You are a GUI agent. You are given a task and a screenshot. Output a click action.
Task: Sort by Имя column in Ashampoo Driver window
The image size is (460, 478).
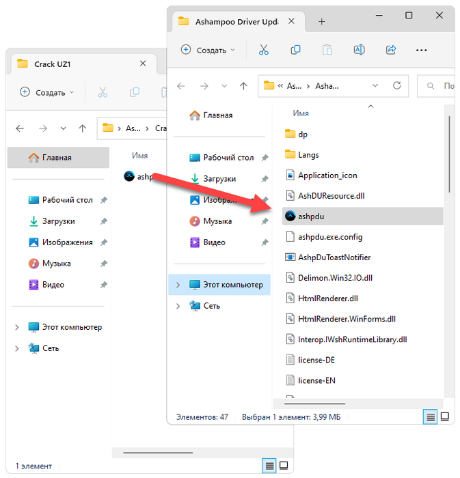pos(301,113)
